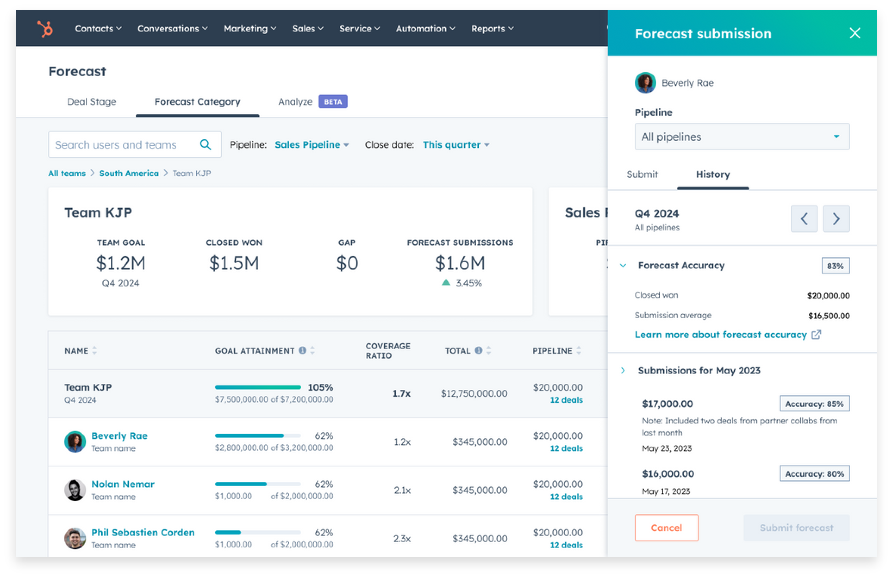Click Beverly Rae's avatar in table
Screen dimensions: 892x578
75,441
